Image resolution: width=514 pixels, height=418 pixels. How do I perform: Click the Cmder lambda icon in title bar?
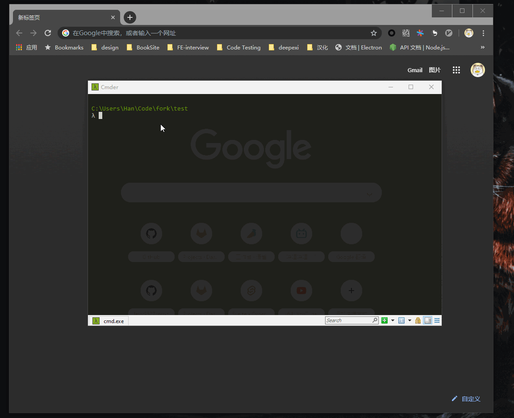(95, 87)
